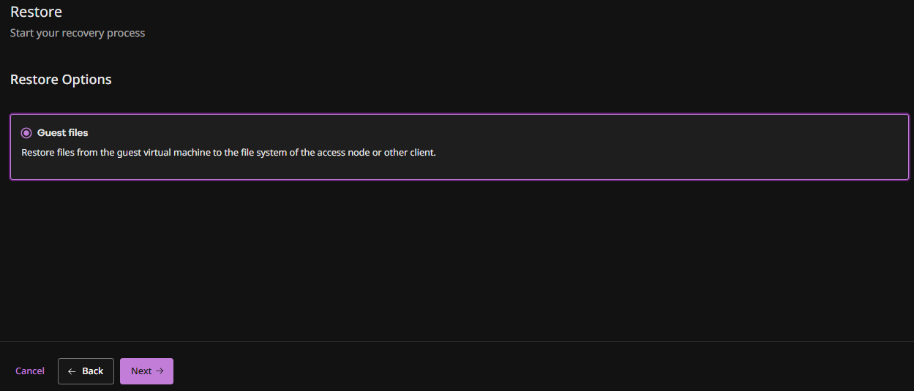This screenshot has height=391, width=914.
Task: Click the word Next in the purple button
Action: (x=141, y=371)
